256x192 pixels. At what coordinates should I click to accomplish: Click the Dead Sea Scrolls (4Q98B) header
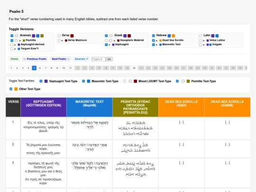(x=228, y=107)
